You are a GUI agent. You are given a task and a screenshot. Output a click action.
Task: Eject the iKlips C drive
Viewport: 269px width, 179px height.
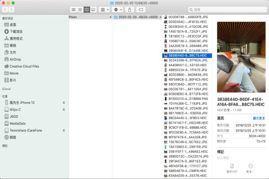click(64, 110)
